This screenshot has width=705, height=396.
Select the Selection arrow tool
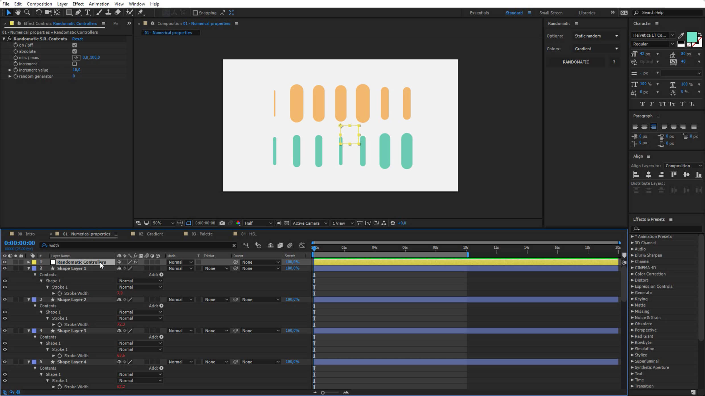point(9,12)
